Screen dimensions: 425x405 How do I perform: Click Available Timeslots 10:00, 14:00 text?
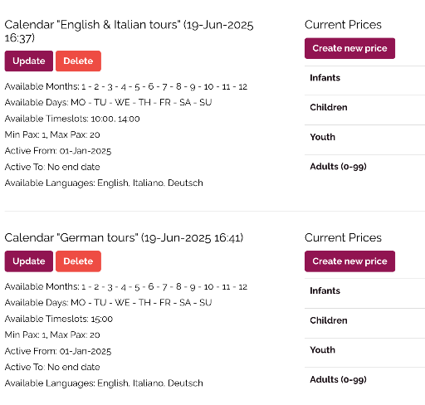(72, 119)
